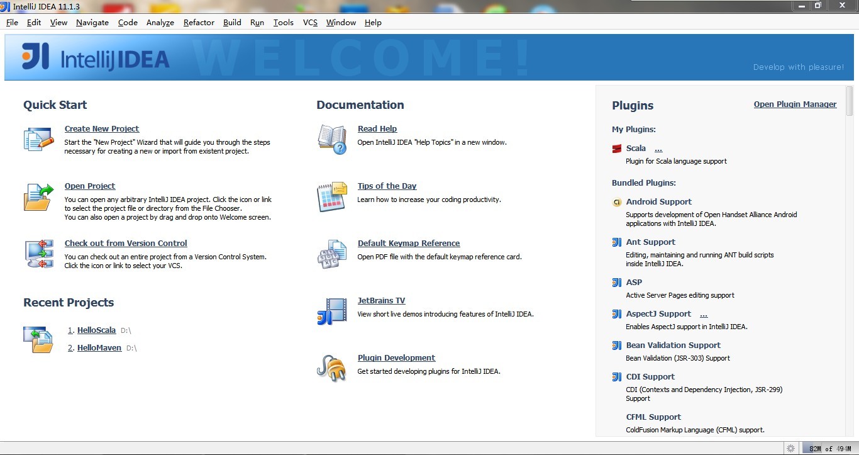Open the Analyze menu

pos(160,23)
